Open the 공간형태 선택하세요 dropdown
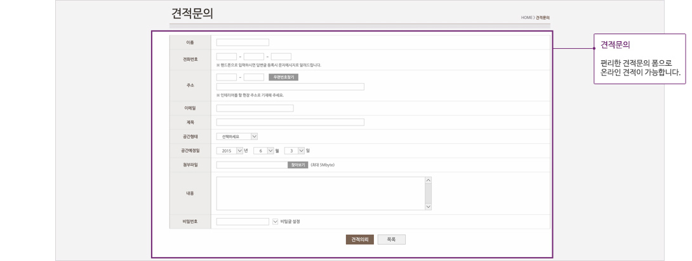Image resolution: width=692 pixels, height=261 pixels. click(x=237, y=136)
